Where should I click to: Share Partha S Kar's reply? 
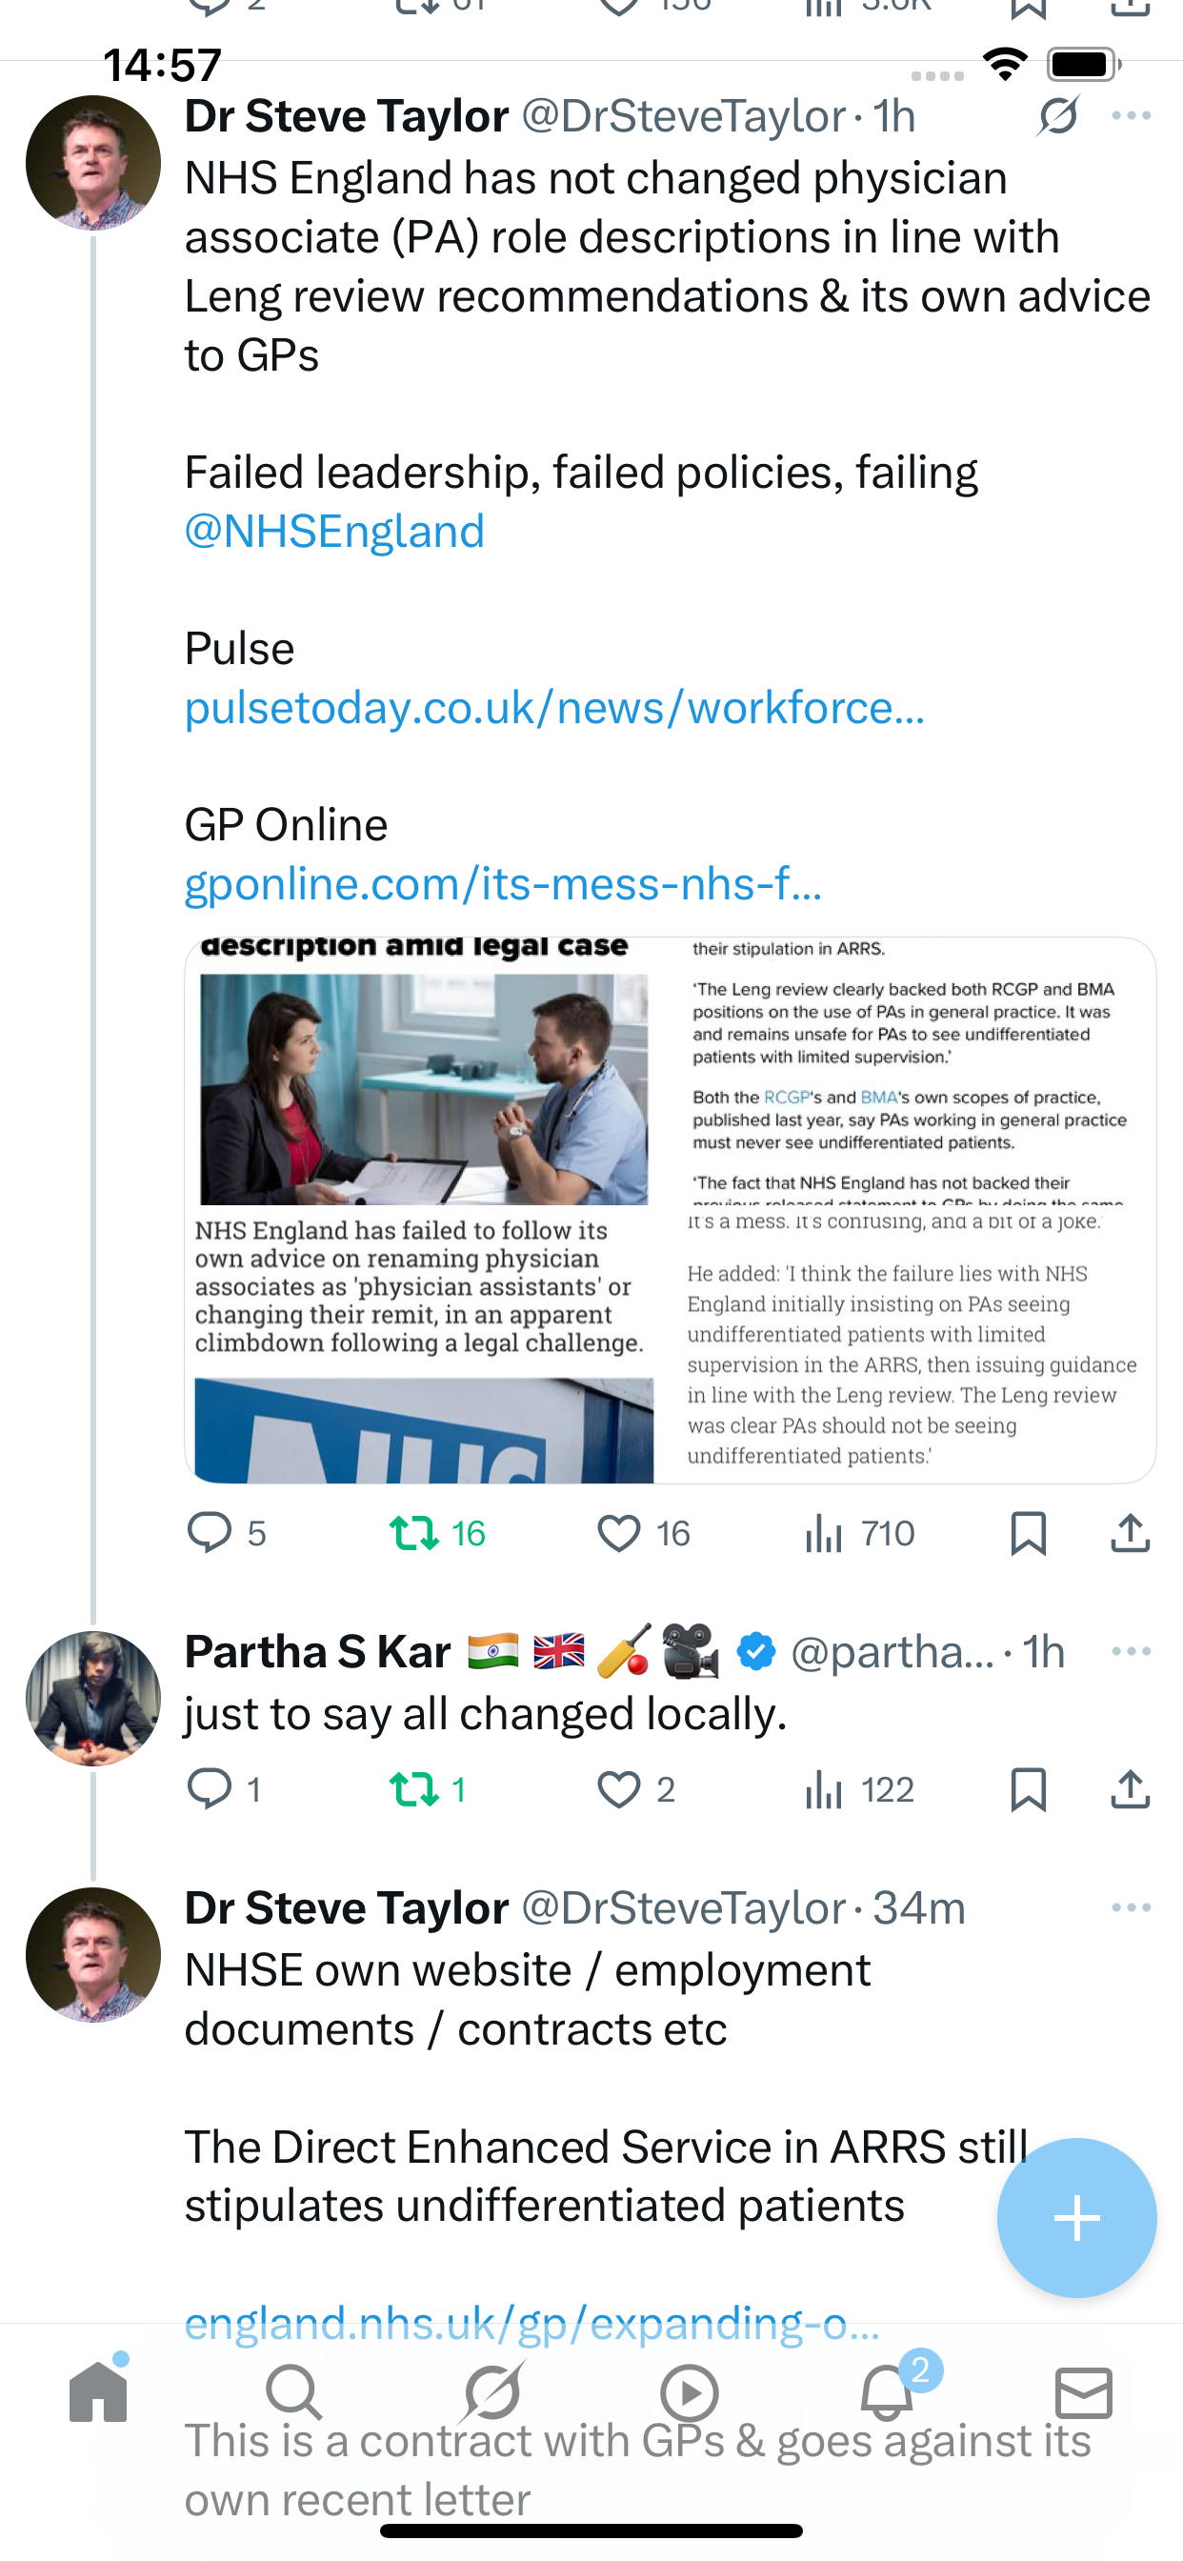1131,1789
